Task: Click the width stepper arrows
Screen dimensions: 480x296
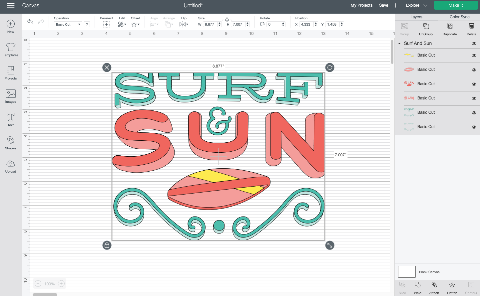Action: click(x=220, y=24)
